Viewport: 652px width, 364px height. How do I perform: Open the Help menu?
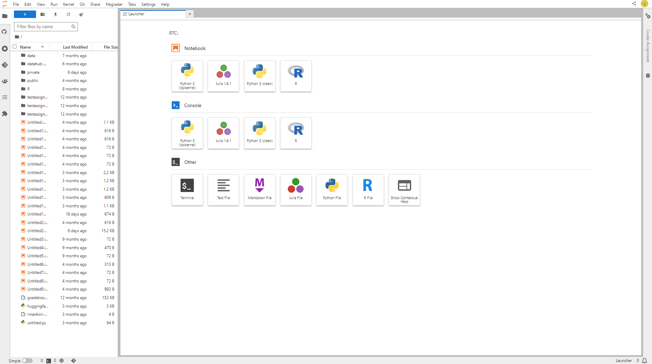(x=165, y=4)
